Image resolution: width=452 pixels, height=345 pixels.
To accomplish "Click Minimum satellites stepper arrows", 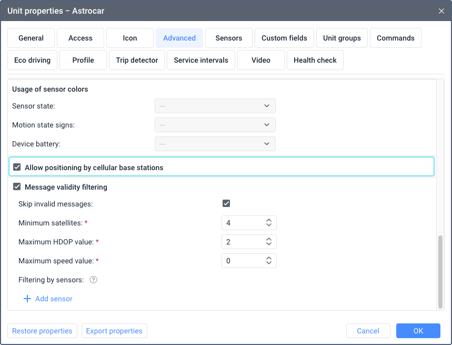I will [x=269, y=223].
